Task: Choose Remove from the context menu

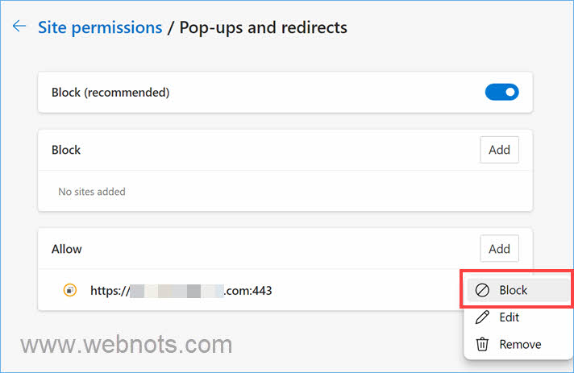Action: [x=520, y=344]
